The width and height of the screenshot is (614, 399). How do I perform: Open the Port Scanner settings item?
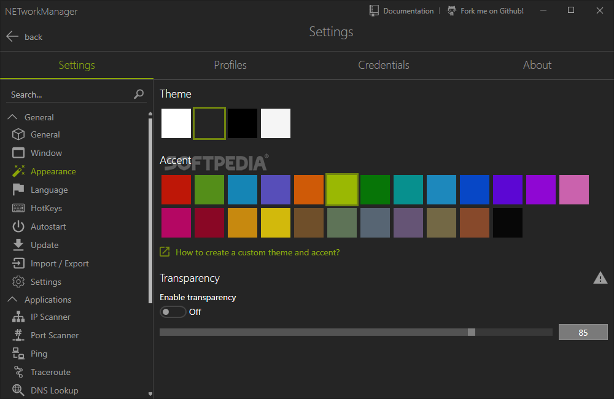tap(55, 335)
